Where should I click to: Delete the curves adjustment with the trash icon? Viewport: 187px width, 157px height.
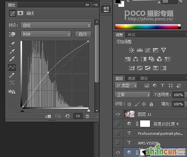(87, 116)
